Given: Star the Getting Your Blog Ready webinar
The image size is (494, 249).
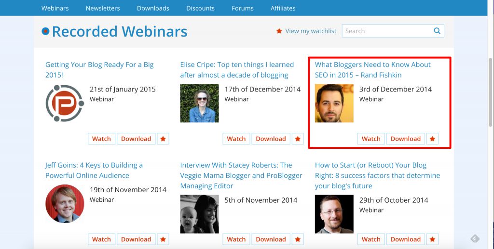Looking at the screenshot, I should (163, 139).
